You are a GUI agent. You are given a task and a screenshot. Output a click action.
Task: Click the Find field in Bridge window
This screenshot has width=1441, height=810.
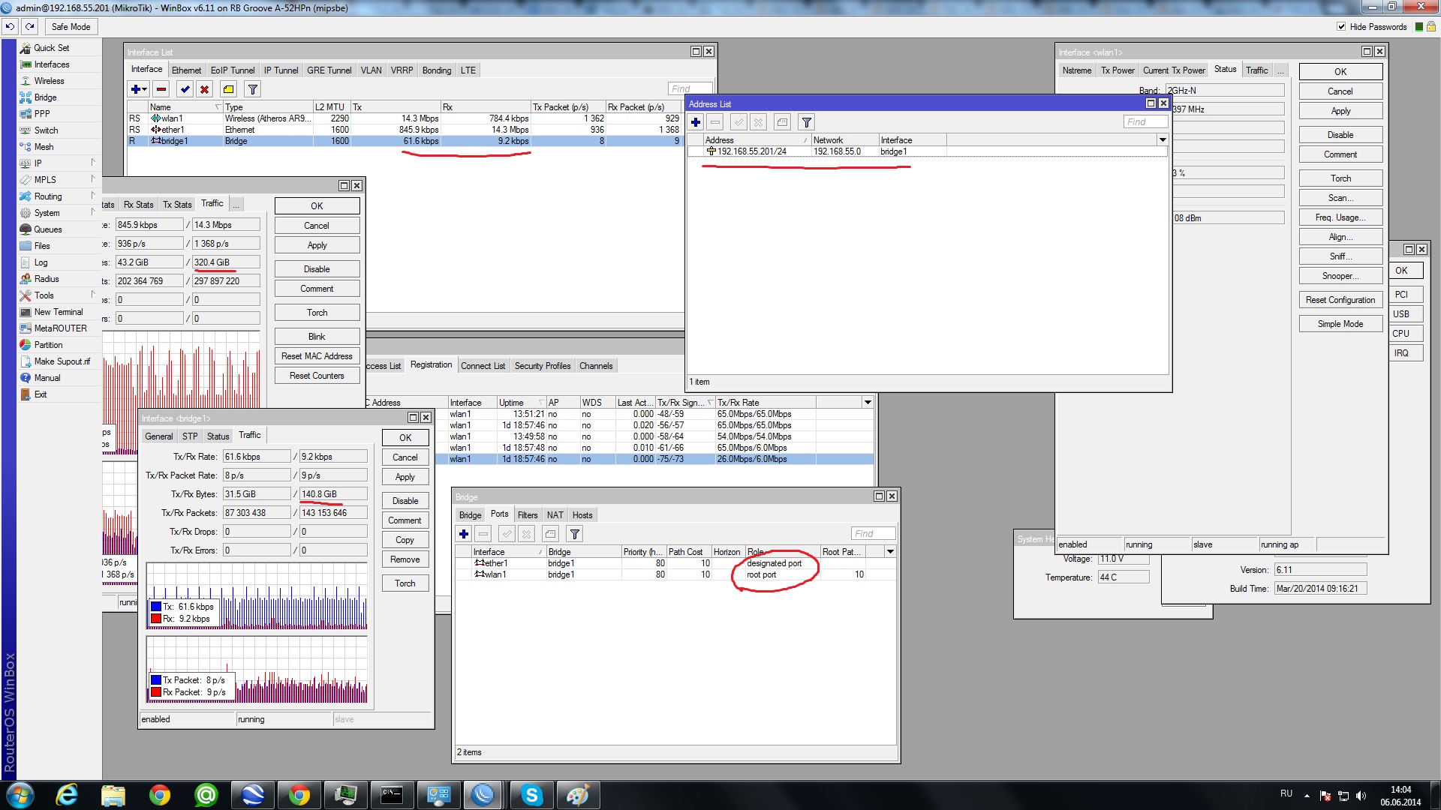pyautogui.click(x=874, y=533)
